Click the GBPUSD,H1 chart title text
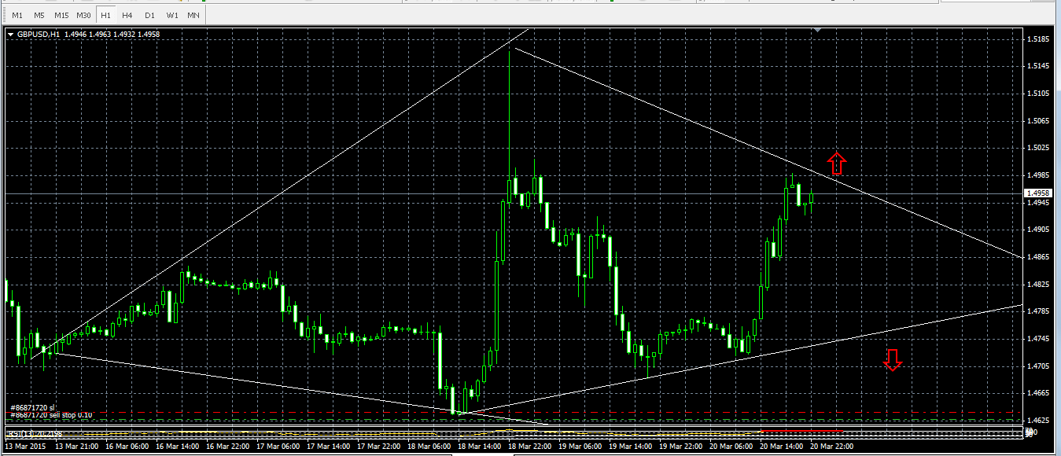Viewport: 1061px width, 456px height. click(x=39, y=35)
